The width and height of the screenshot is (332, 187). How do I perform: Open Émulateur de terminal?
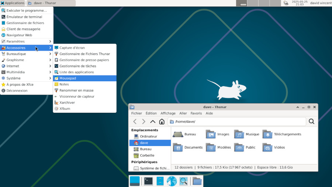(x=27, y=17)
